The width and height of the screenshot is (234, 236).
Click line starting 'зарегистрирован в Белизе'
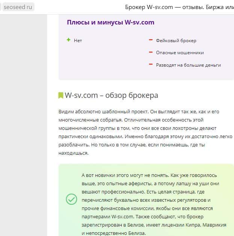154,225
